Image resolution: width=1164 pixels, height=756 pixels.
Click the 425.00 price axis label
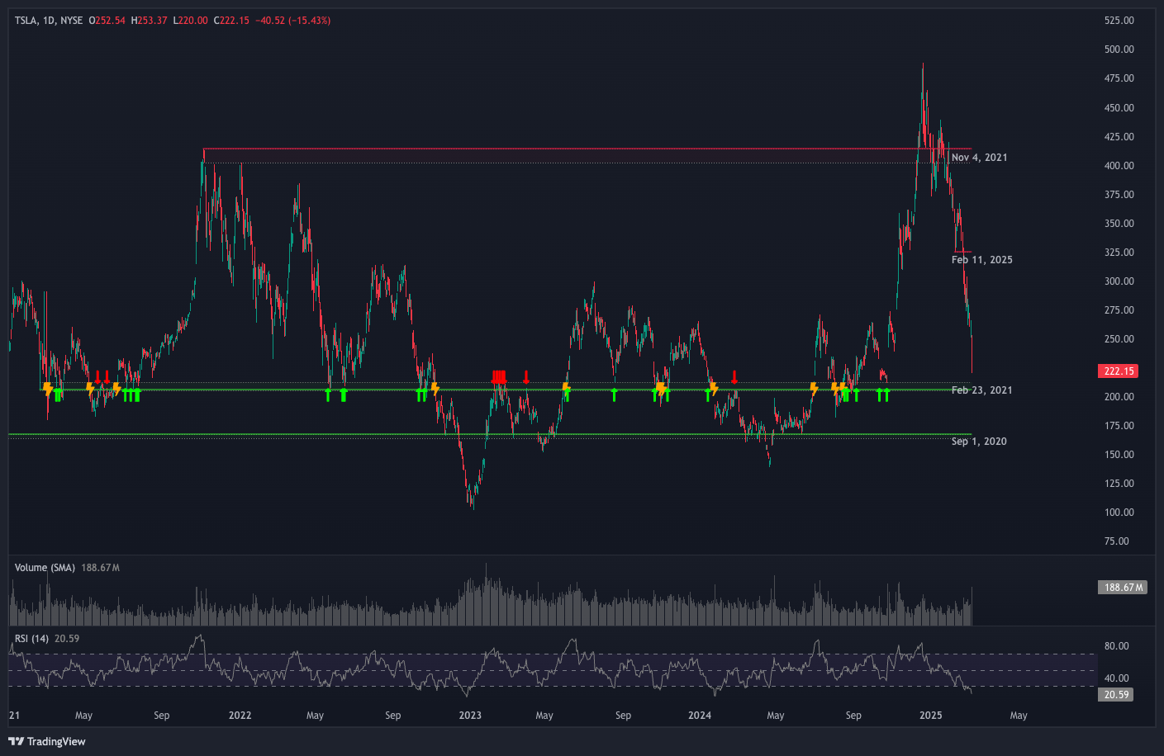coord(1119,137)
